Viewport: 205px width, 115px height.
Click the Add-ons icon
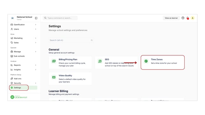(x=12, y=78)
